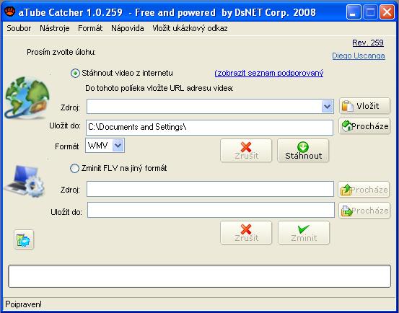Select Stáhnout video z internetu radio
Viewport: 399px width, 313px height.
pyautogui.click(x=75, y=74)
